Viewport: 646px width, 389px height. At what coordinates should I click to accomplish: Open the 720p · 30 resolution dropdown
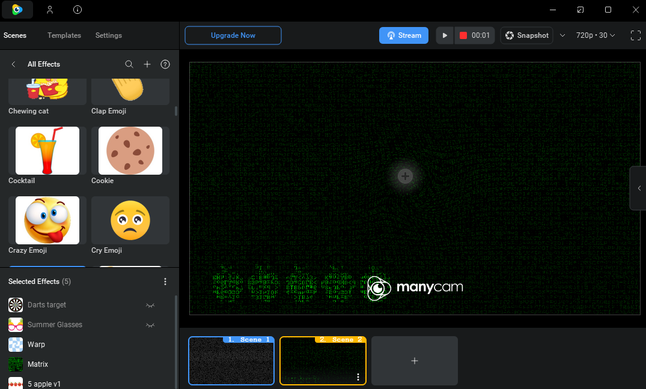pos(595,35)
